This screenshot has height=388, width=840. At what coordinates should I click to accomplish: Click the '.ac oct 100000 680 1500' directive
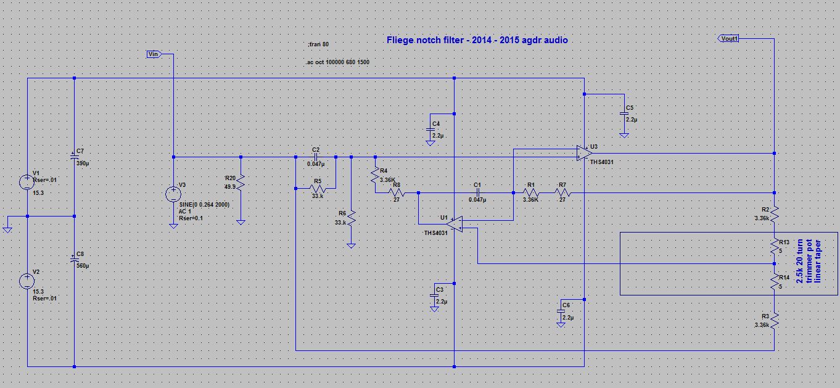pyautogui.click(x=337, y=62)
